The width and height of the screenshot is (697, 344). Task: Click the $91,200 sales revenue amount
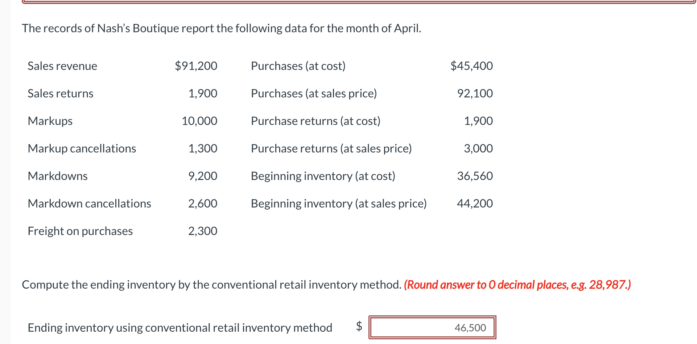pyautogui.click(x=196, y=66)
